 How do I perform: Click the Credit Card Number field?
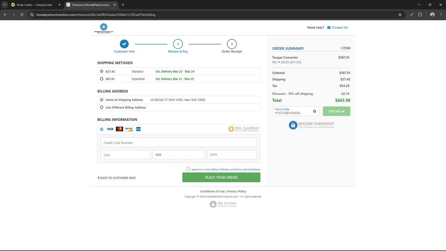pyautogui.click(x=179, y=142)
